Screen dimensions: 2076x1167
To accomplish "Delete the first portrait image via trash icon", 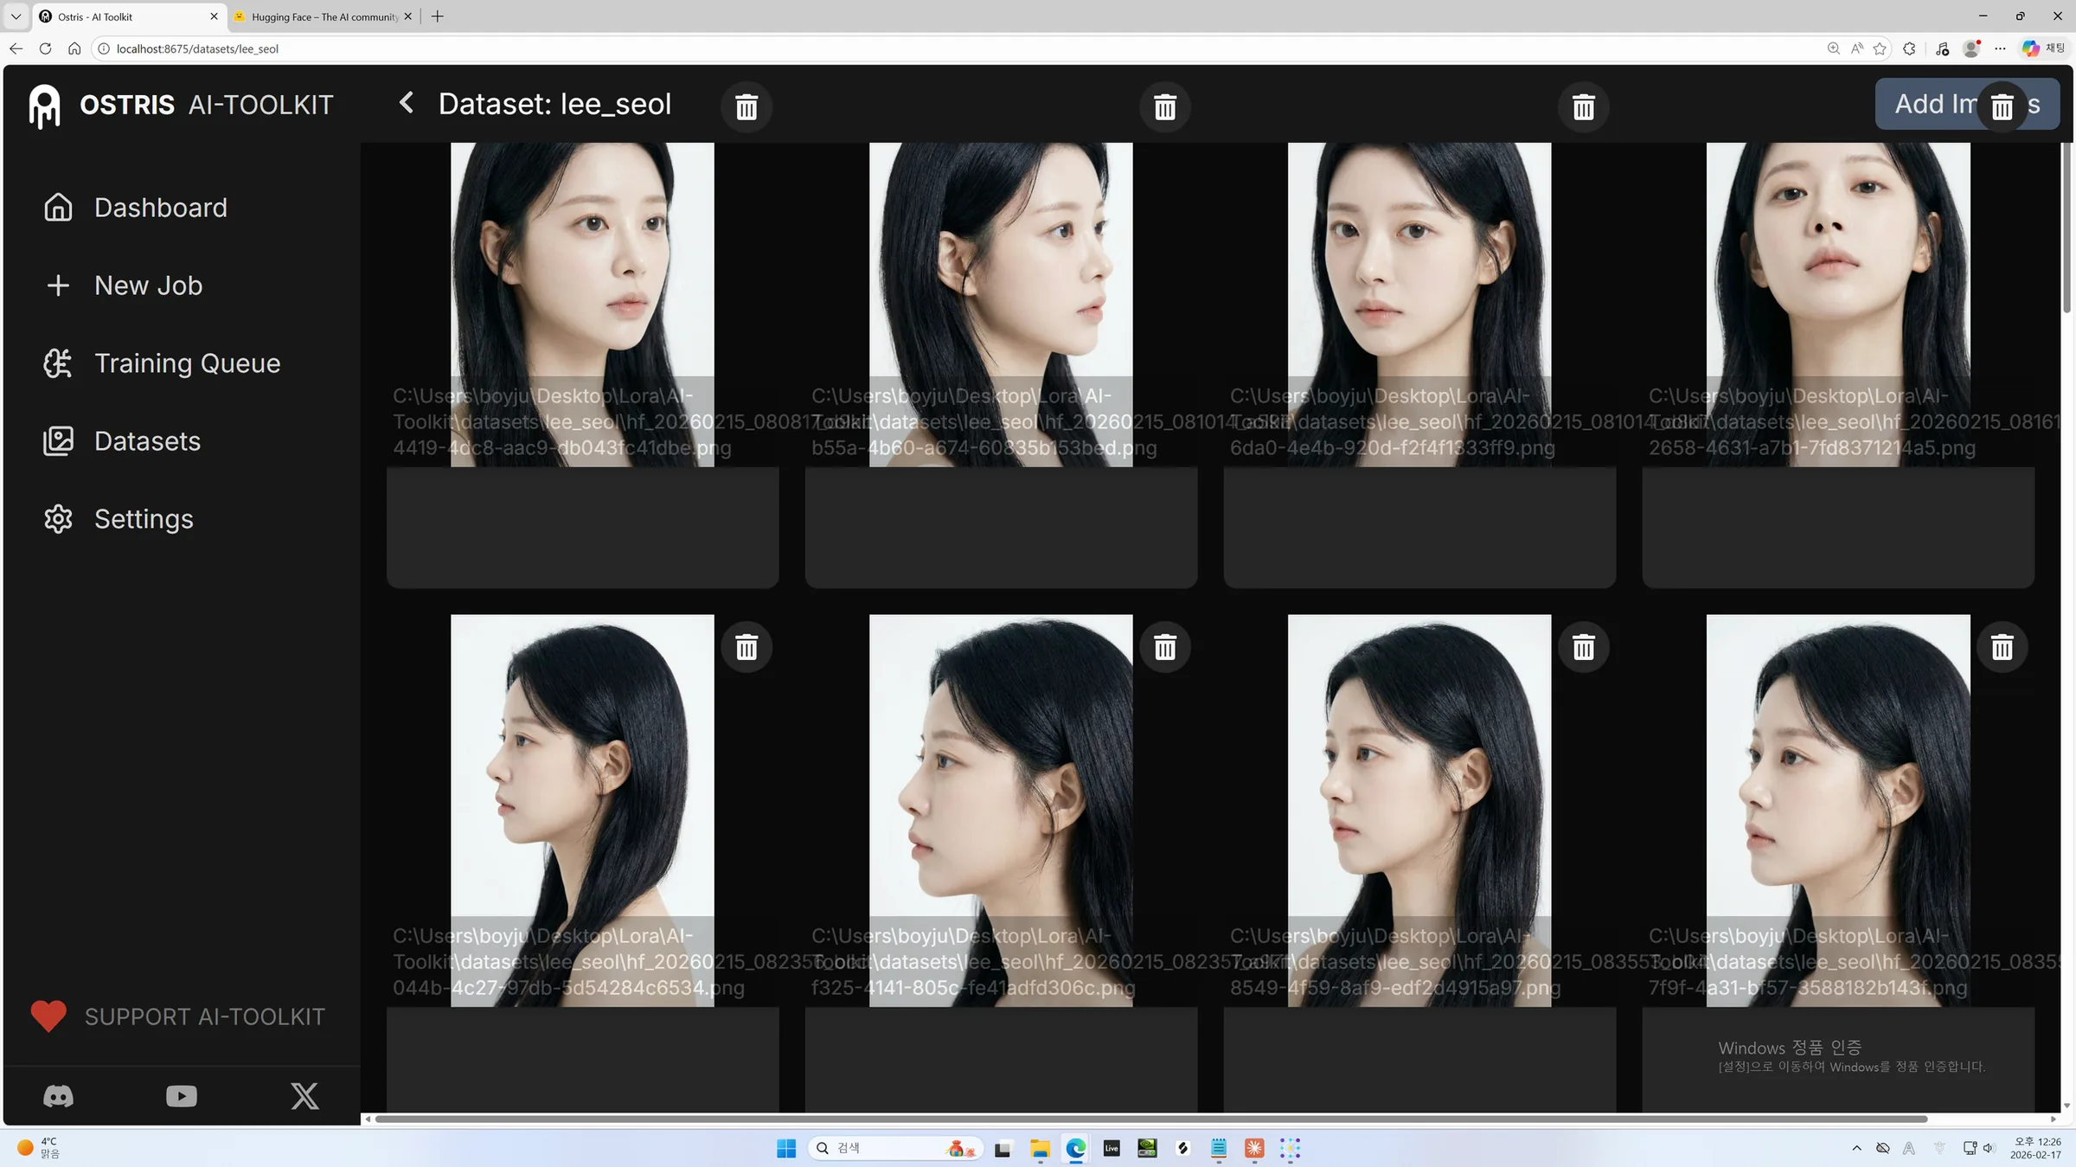I will coord(746,107).
